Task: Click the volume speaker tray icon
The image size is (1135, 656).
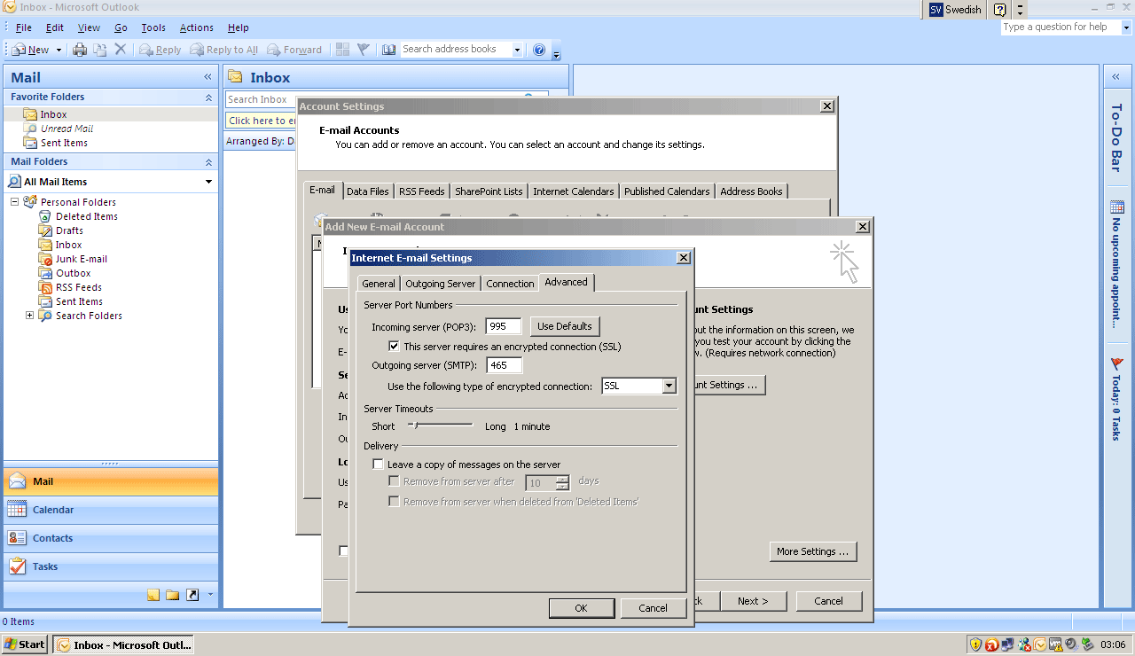Action: 1071,645
